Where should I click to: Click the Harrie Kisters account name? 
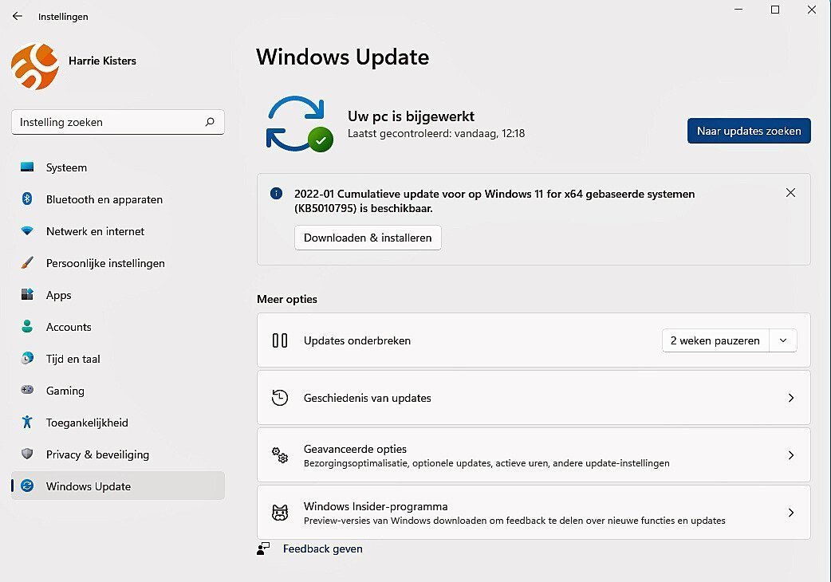point(102,61)
